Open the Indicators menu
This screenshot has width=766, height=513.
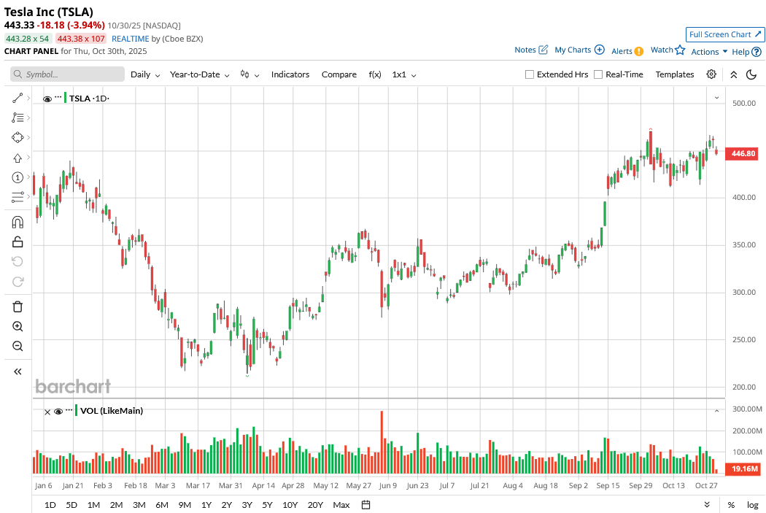coord(290,74)
